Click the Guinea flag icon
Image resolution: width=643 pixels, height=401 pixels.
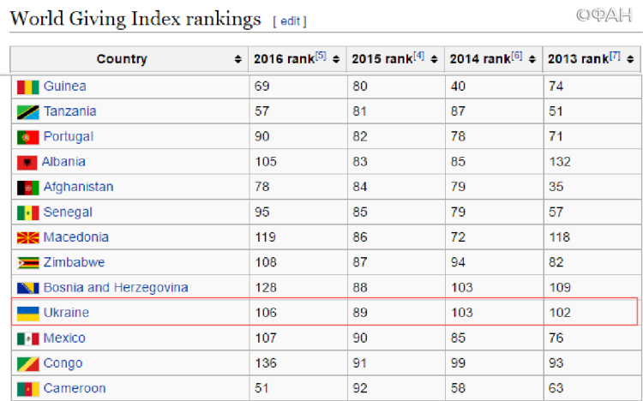(27, 87)
